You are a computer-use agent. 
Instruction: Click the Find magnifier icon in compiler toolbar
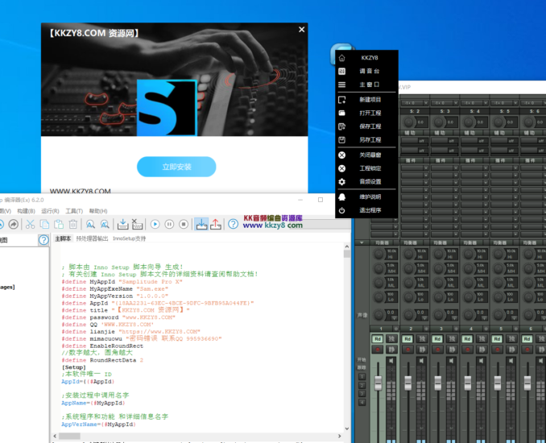click(90, 224)
